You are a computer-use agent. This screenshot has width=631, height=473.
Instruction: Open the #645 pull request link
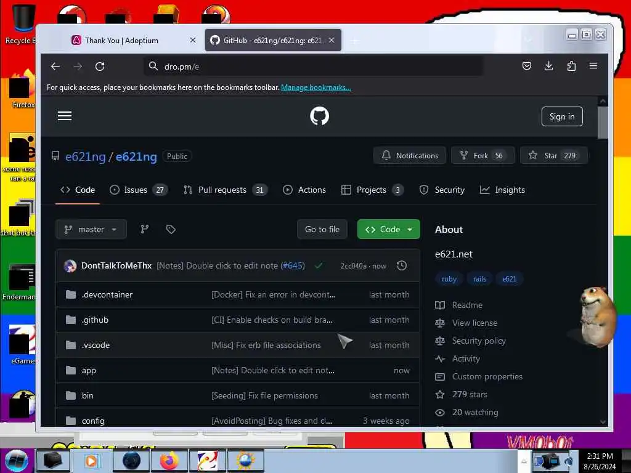[x=293, y=265]
